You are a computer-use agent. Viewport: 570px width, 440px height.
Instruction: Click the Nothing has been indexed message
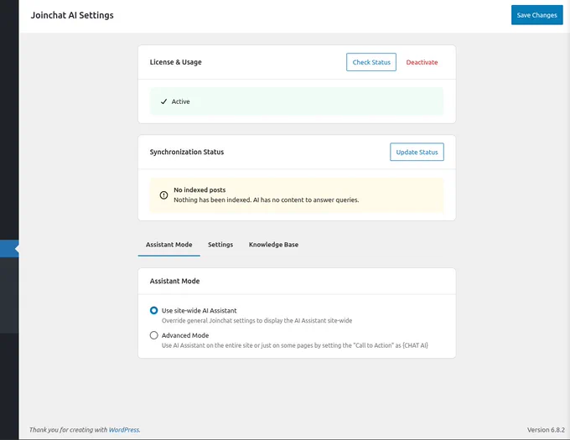tap(266, 199)
